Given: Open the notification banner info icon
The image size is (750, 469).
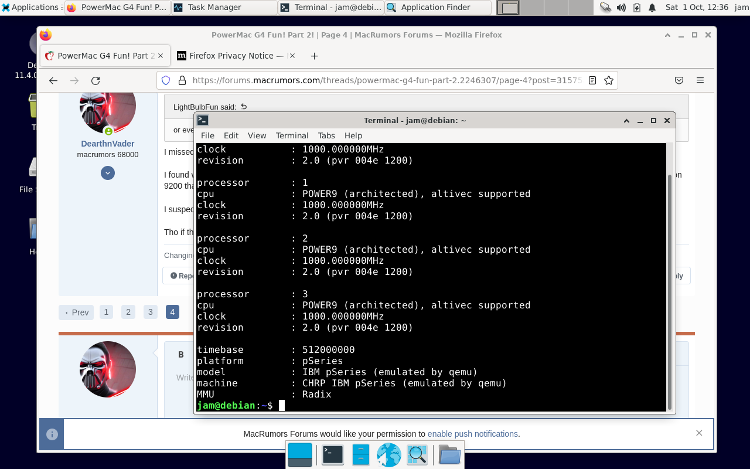Looking at the screenshot, I should [x=52, y=434].
